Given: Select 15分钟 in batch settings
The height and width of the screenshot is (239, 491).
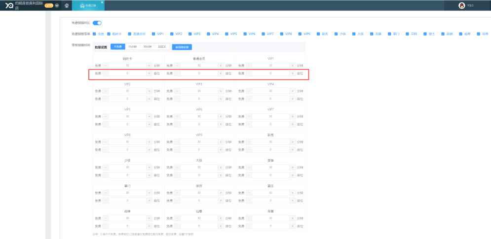Looking at the screenshot, I should tap(132, 47).
